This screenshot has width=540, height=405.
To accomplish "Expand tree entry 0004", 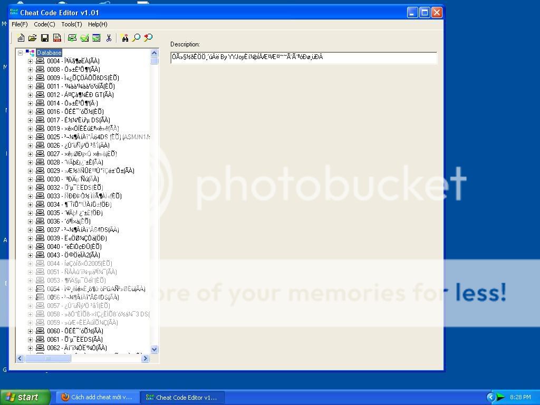I will tap(30, 61).
